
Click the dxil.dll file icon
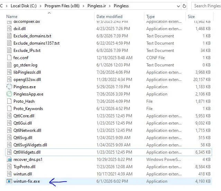[9, 29]
